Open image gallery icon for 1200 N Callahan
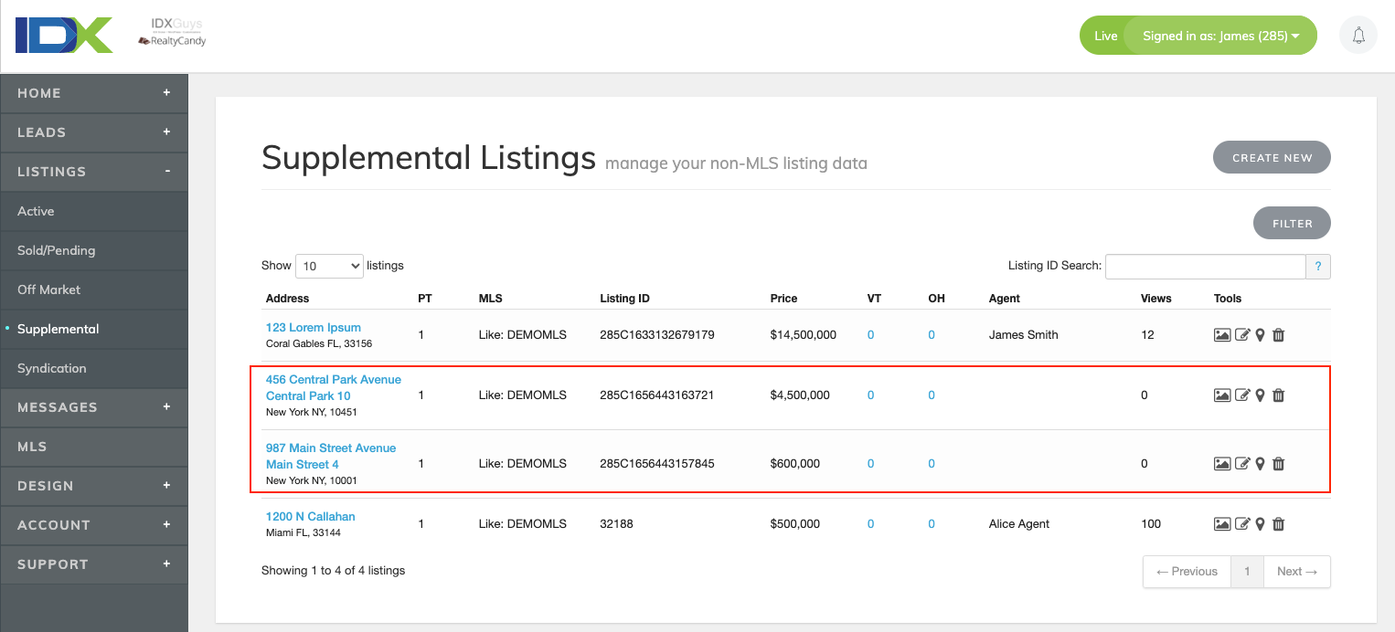 (1221, 524)
